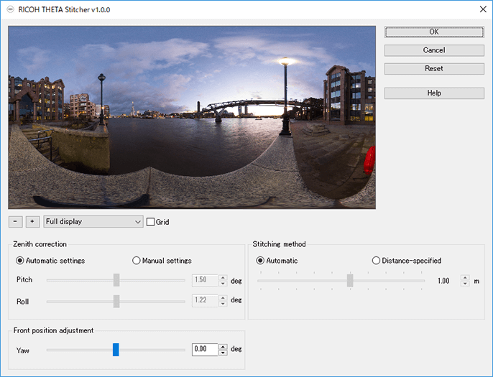Enable the Grid checkbox

point(150,222)
